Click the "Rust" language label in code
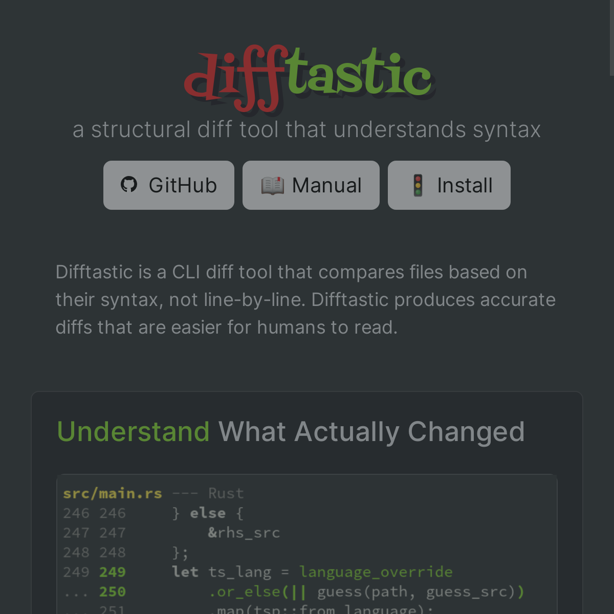Screen dimensions: 614x614 [x=226, y=493]
